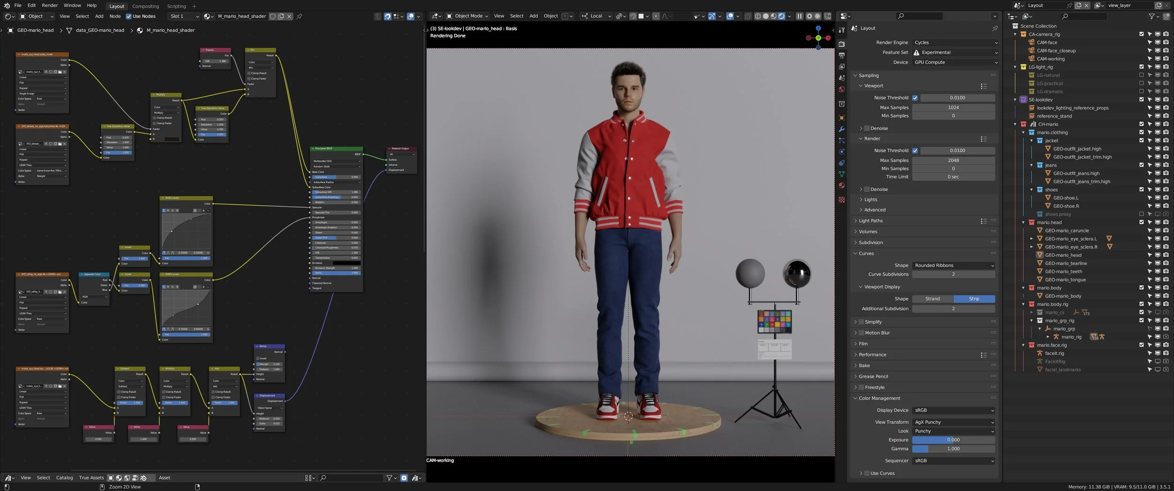Toggle viewport gizmo visibility
The width and height of the screenshot is (1174, 491).
(712, 16)
